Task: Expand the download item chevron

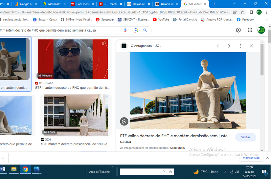Action: click(3, 158)
